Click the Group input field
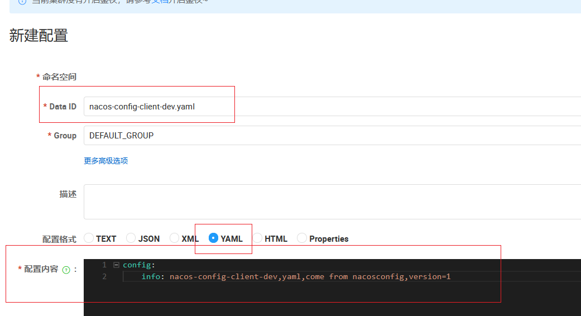This screenshot has height=316, width=581. point(333,136)
